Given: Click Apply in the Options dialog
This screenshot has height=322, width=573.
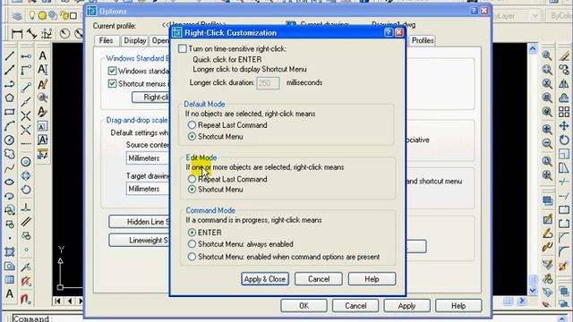Looking at the screenshot, I should [406, 306].
